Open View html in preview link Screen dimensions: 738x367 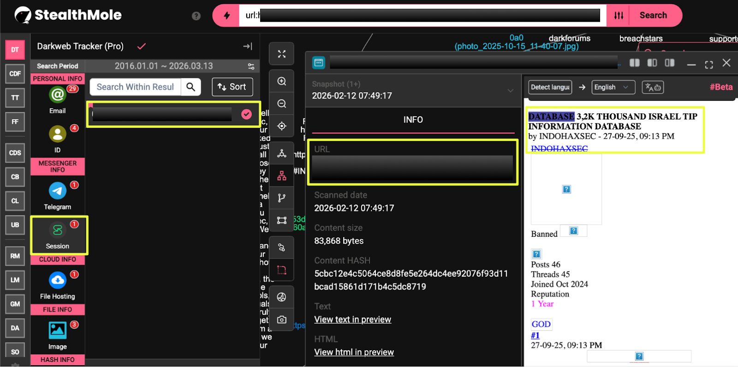tap(354, 352)
